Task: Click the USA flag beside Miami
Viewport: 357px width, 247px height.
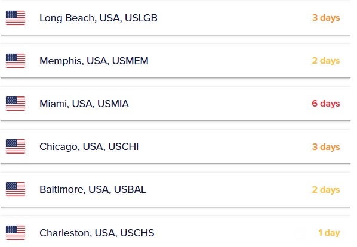Action: (16, 104)
